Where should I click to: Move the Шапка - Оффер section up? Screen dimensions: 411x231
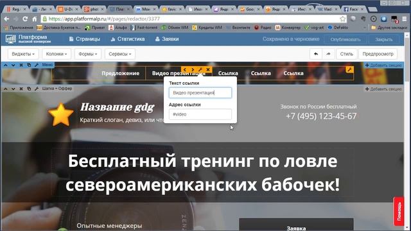tap(6, 89)
